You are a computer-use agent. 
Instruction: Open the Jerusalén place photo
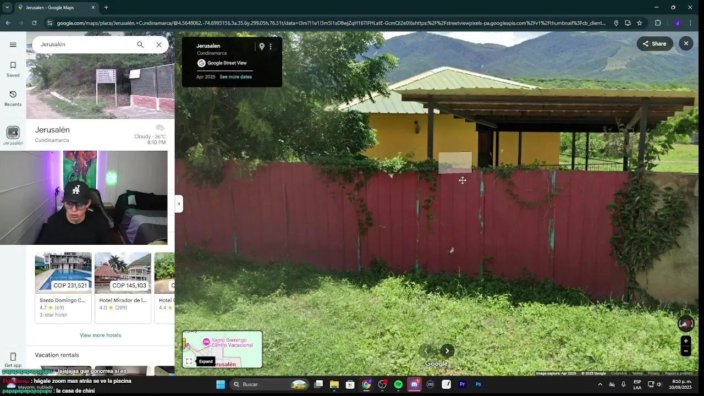point(101,86)
